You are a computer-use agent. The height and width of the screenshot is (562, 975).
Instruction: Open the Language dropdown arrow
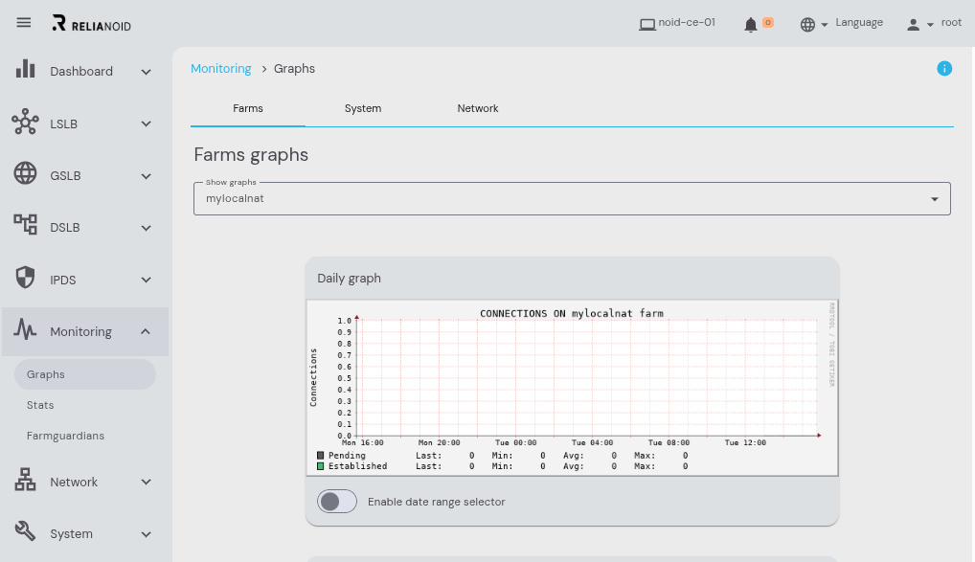825,25
